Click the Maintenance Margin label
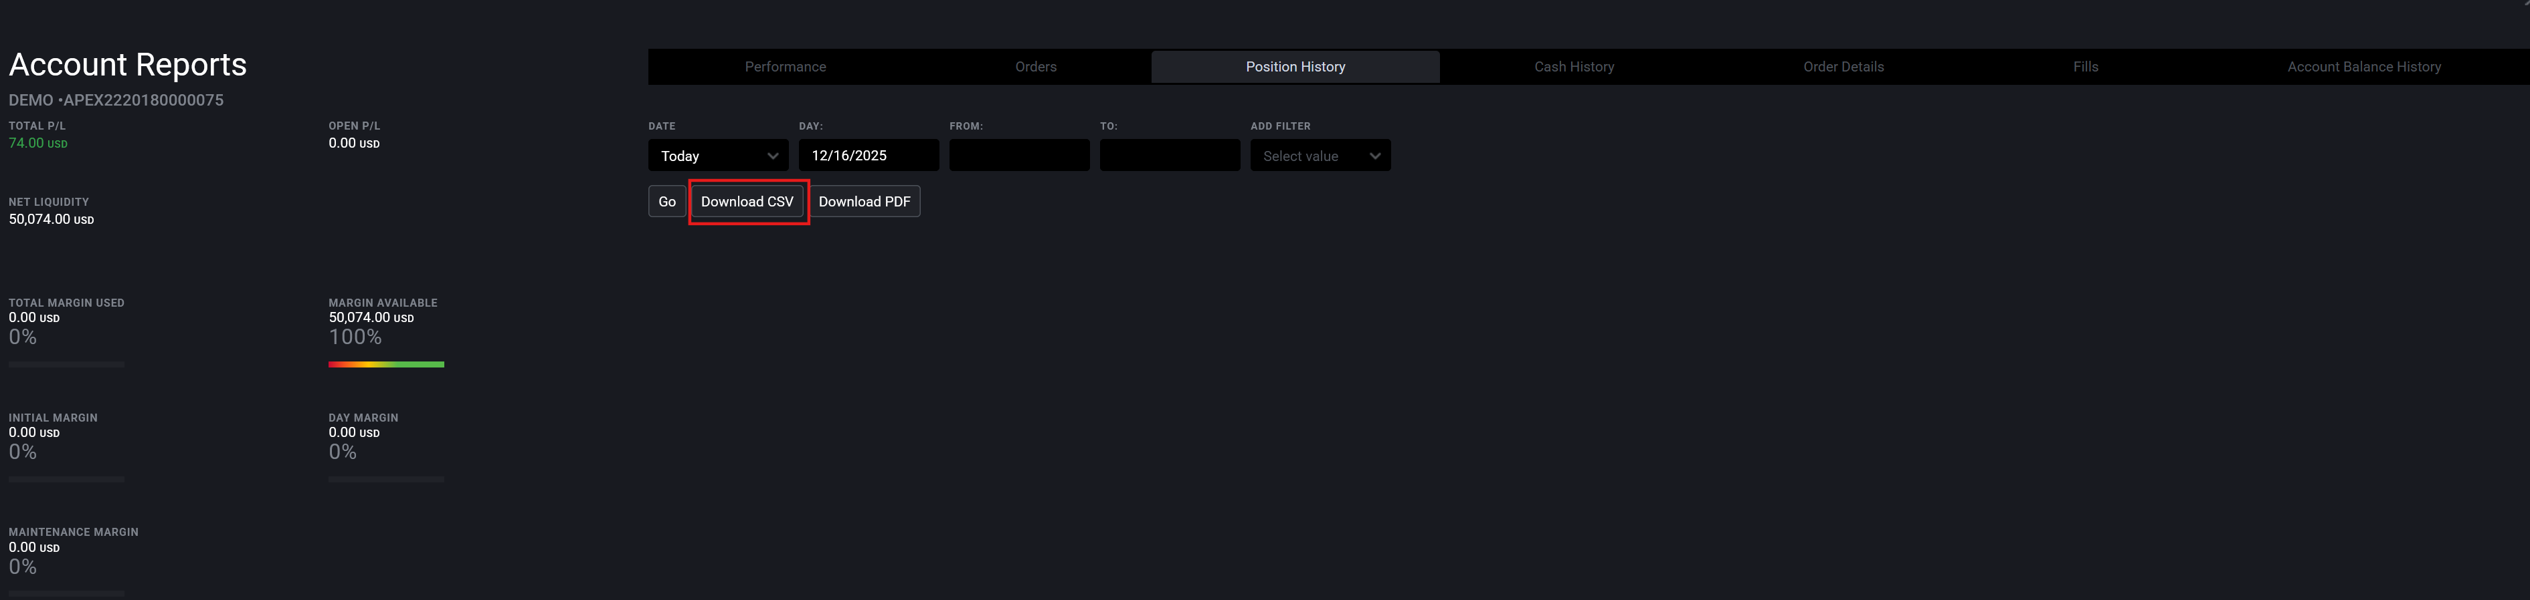The width and height of the screenshot is (2530, 600). [x=74, y=533]
